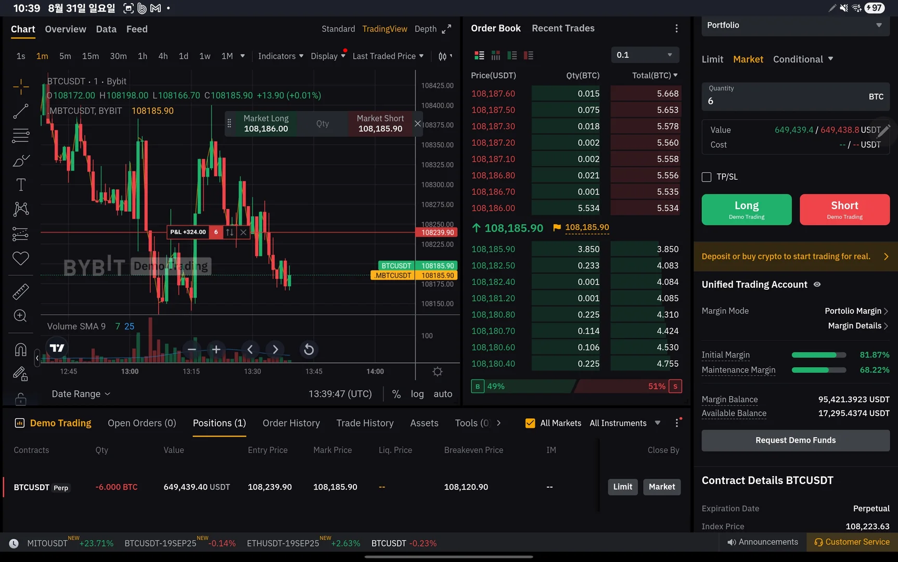Open Last Traded Price dropdown

pyautogui.click(x=388, y=56)
